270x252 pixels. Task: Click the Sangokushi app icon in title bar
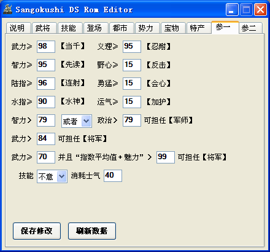point(8,9)
